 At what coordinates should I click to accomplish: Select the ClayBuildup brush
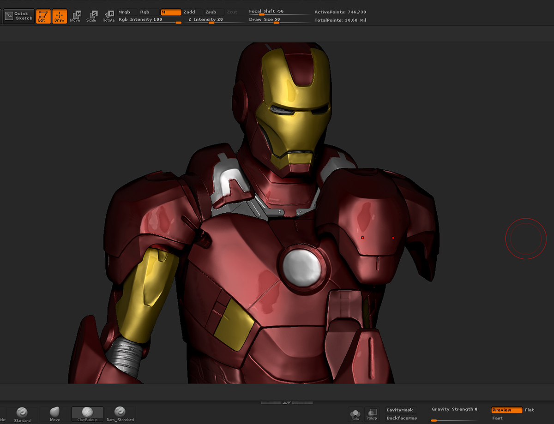point(87,415)
